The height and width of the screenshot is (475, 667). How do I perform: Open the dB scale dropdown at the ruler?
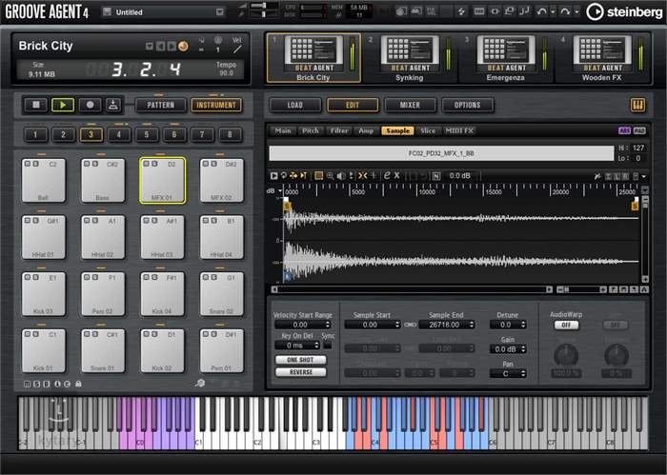point(280,191)
